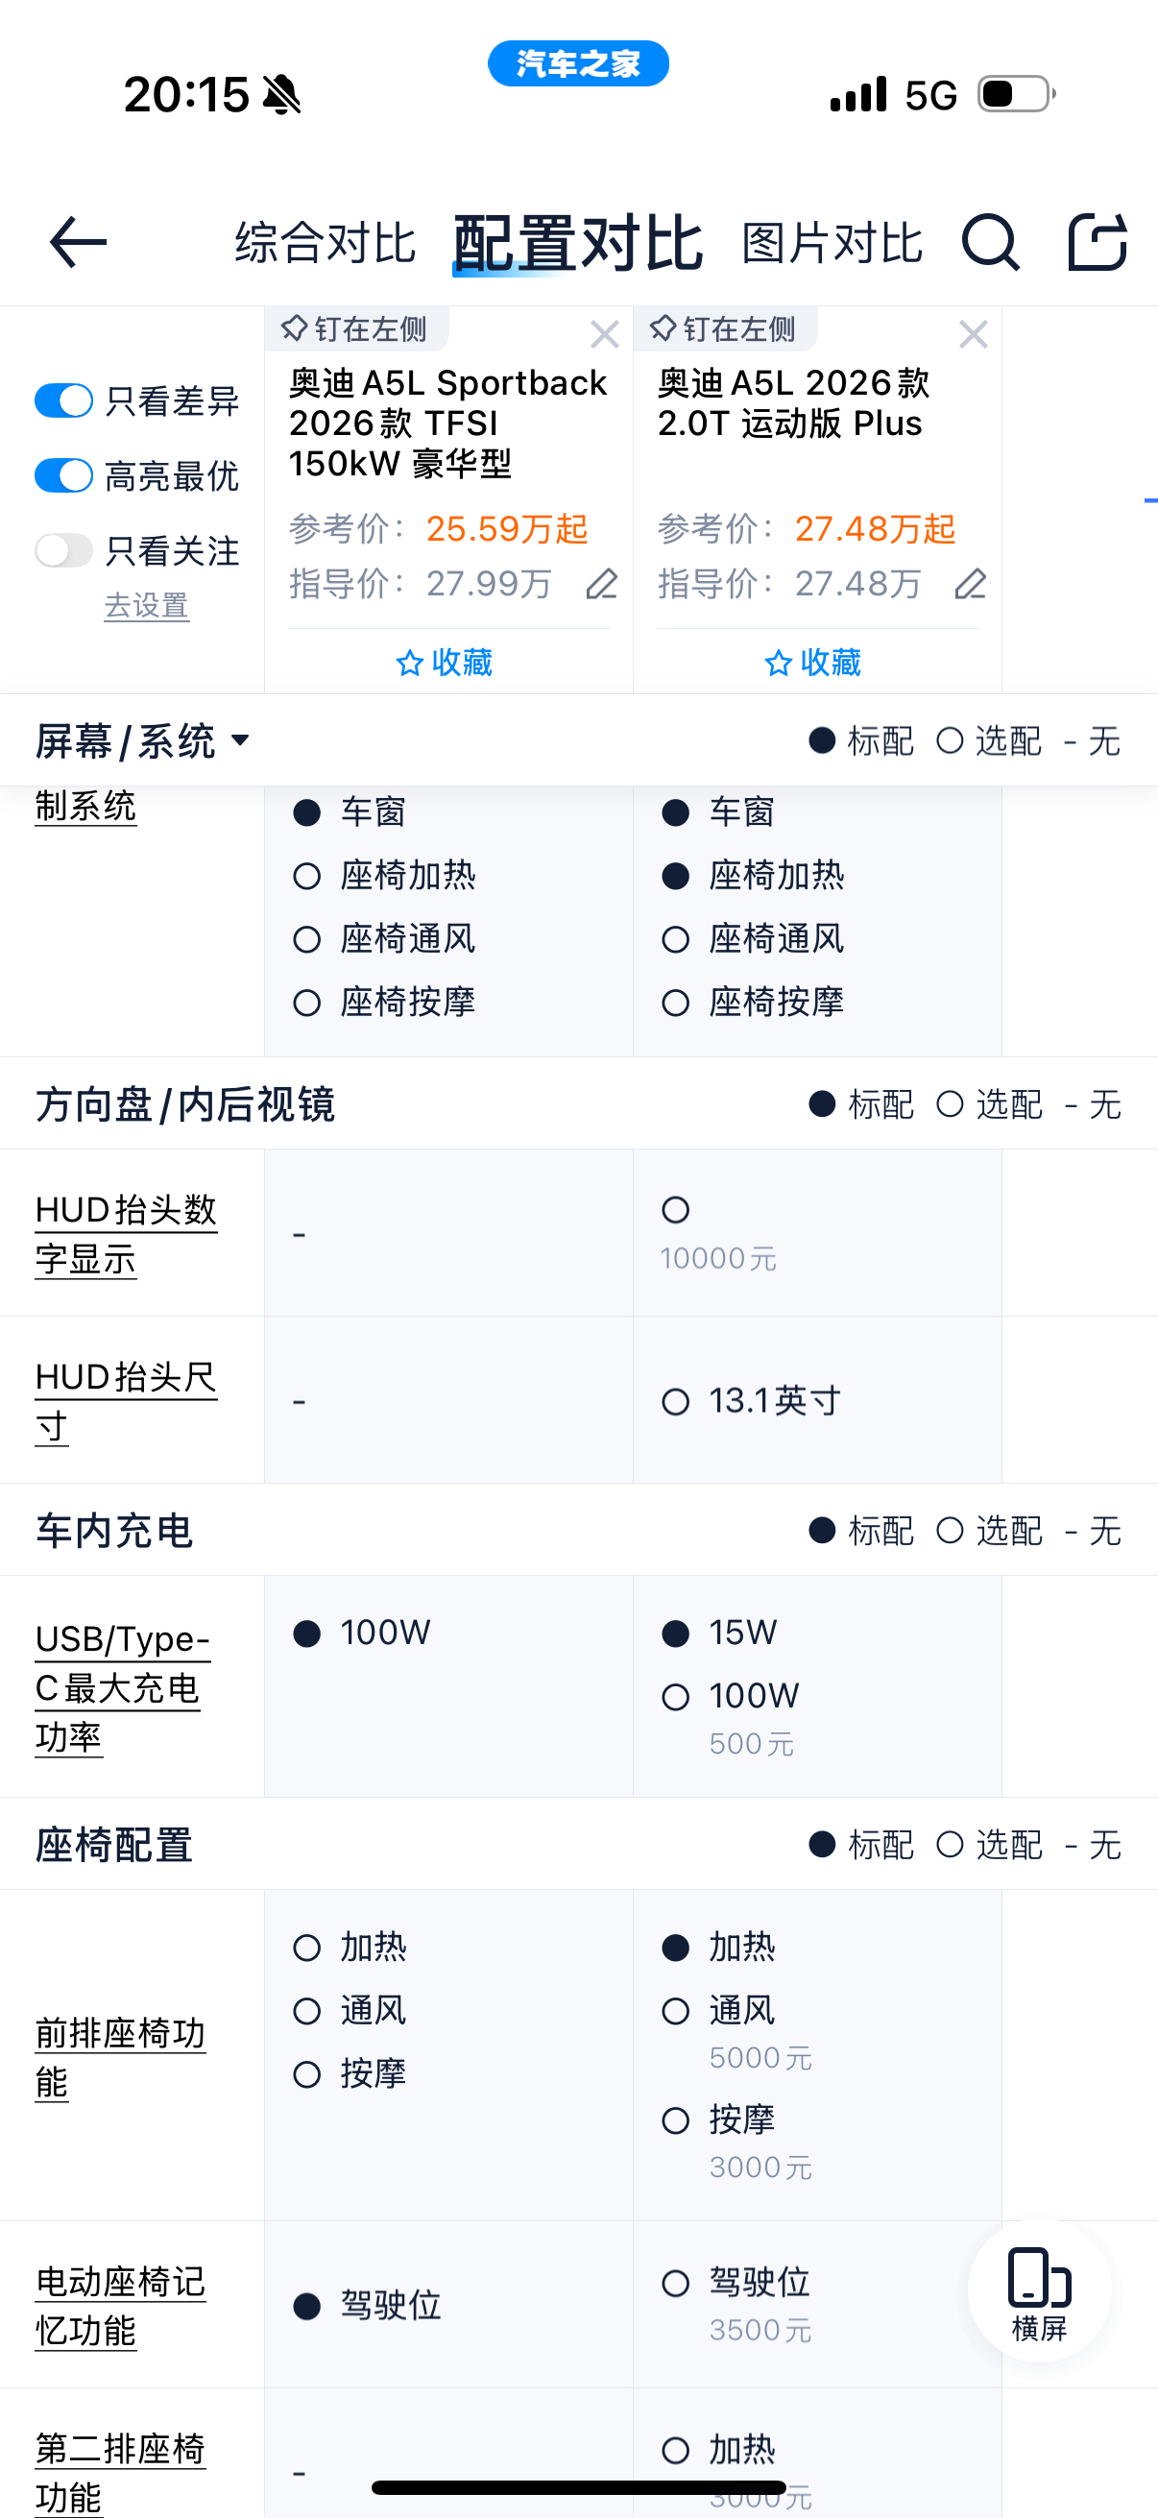This screenshot has width=1158, height=2518.
Task: Pin A5L 2.0T 运动版 Plus column left
Action: pos(723,328)
